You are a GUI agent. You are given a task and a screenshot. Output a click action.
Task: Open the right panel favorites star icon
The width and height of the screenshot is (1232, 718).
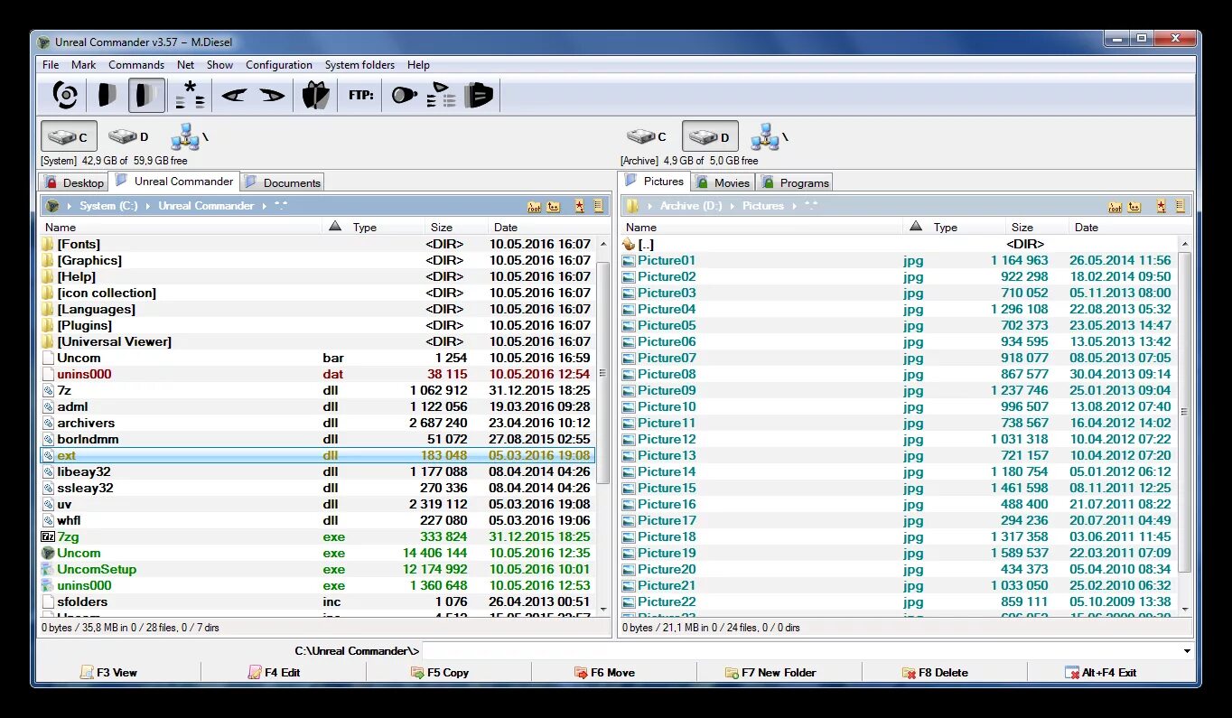click(1161, 206)
